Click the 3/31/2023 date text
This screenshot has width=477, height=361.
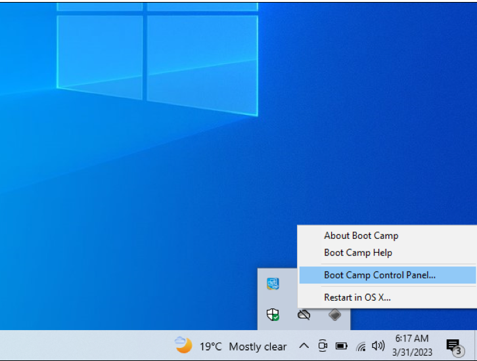(412, 352)
